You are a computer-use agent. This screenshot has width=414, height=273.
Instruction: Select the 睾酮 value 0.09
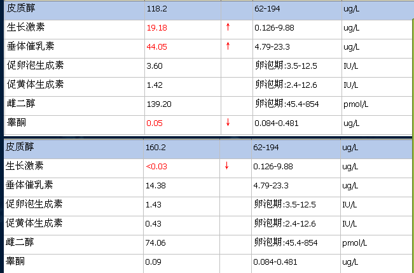click(154, 261)
